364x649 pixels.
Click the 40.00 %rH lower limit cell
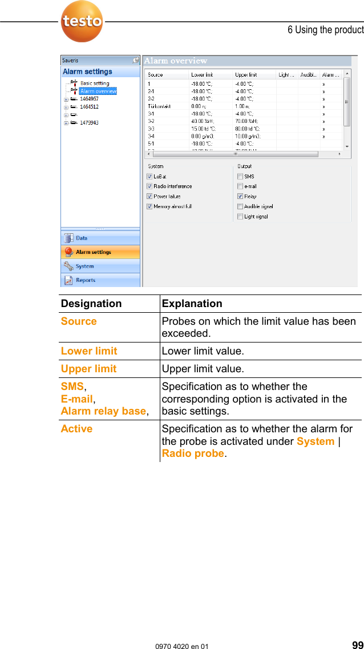pyautogui.click(x=211, y=121)
